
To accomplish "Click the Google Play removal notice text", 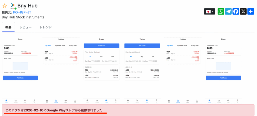I will (x=54, y=110).
